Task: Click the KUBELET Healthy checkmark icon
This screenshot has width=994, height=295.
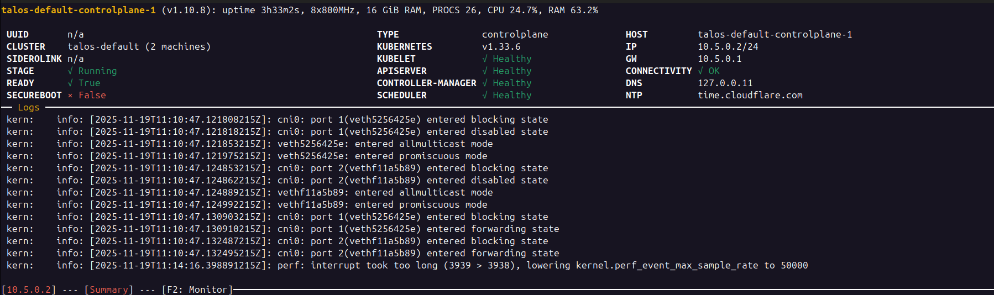Action: click(x=485, y=59)
